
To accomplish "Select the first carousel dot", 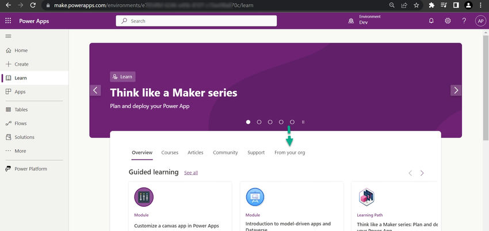I will 249,122.
